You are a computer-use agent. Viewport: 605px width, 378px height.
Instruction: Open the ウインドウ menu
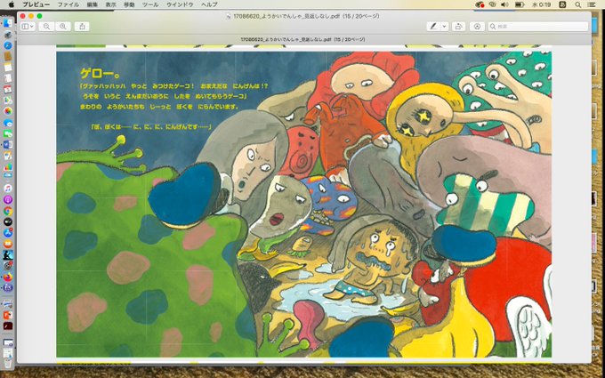pos(180,4)
